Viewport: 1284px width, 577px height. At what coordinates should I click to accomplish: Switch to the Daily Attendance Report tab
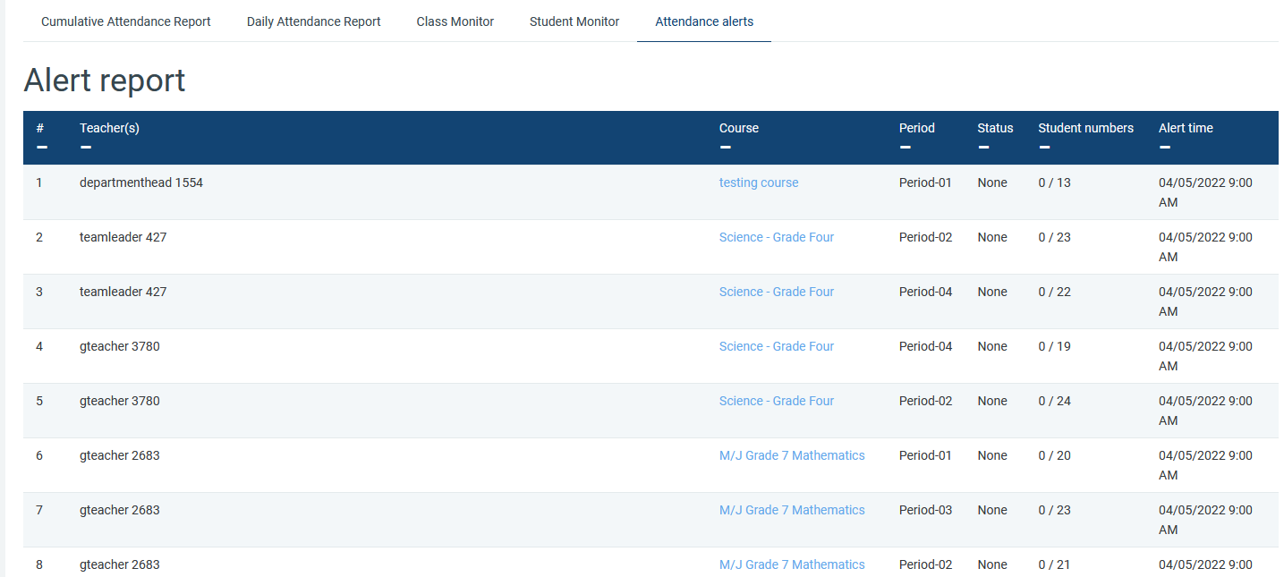[313, 21]
